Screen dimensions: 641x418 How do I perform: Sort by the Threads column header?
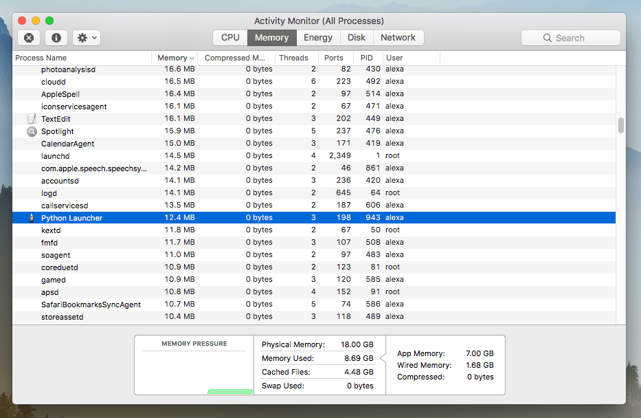tap(293, 58)
